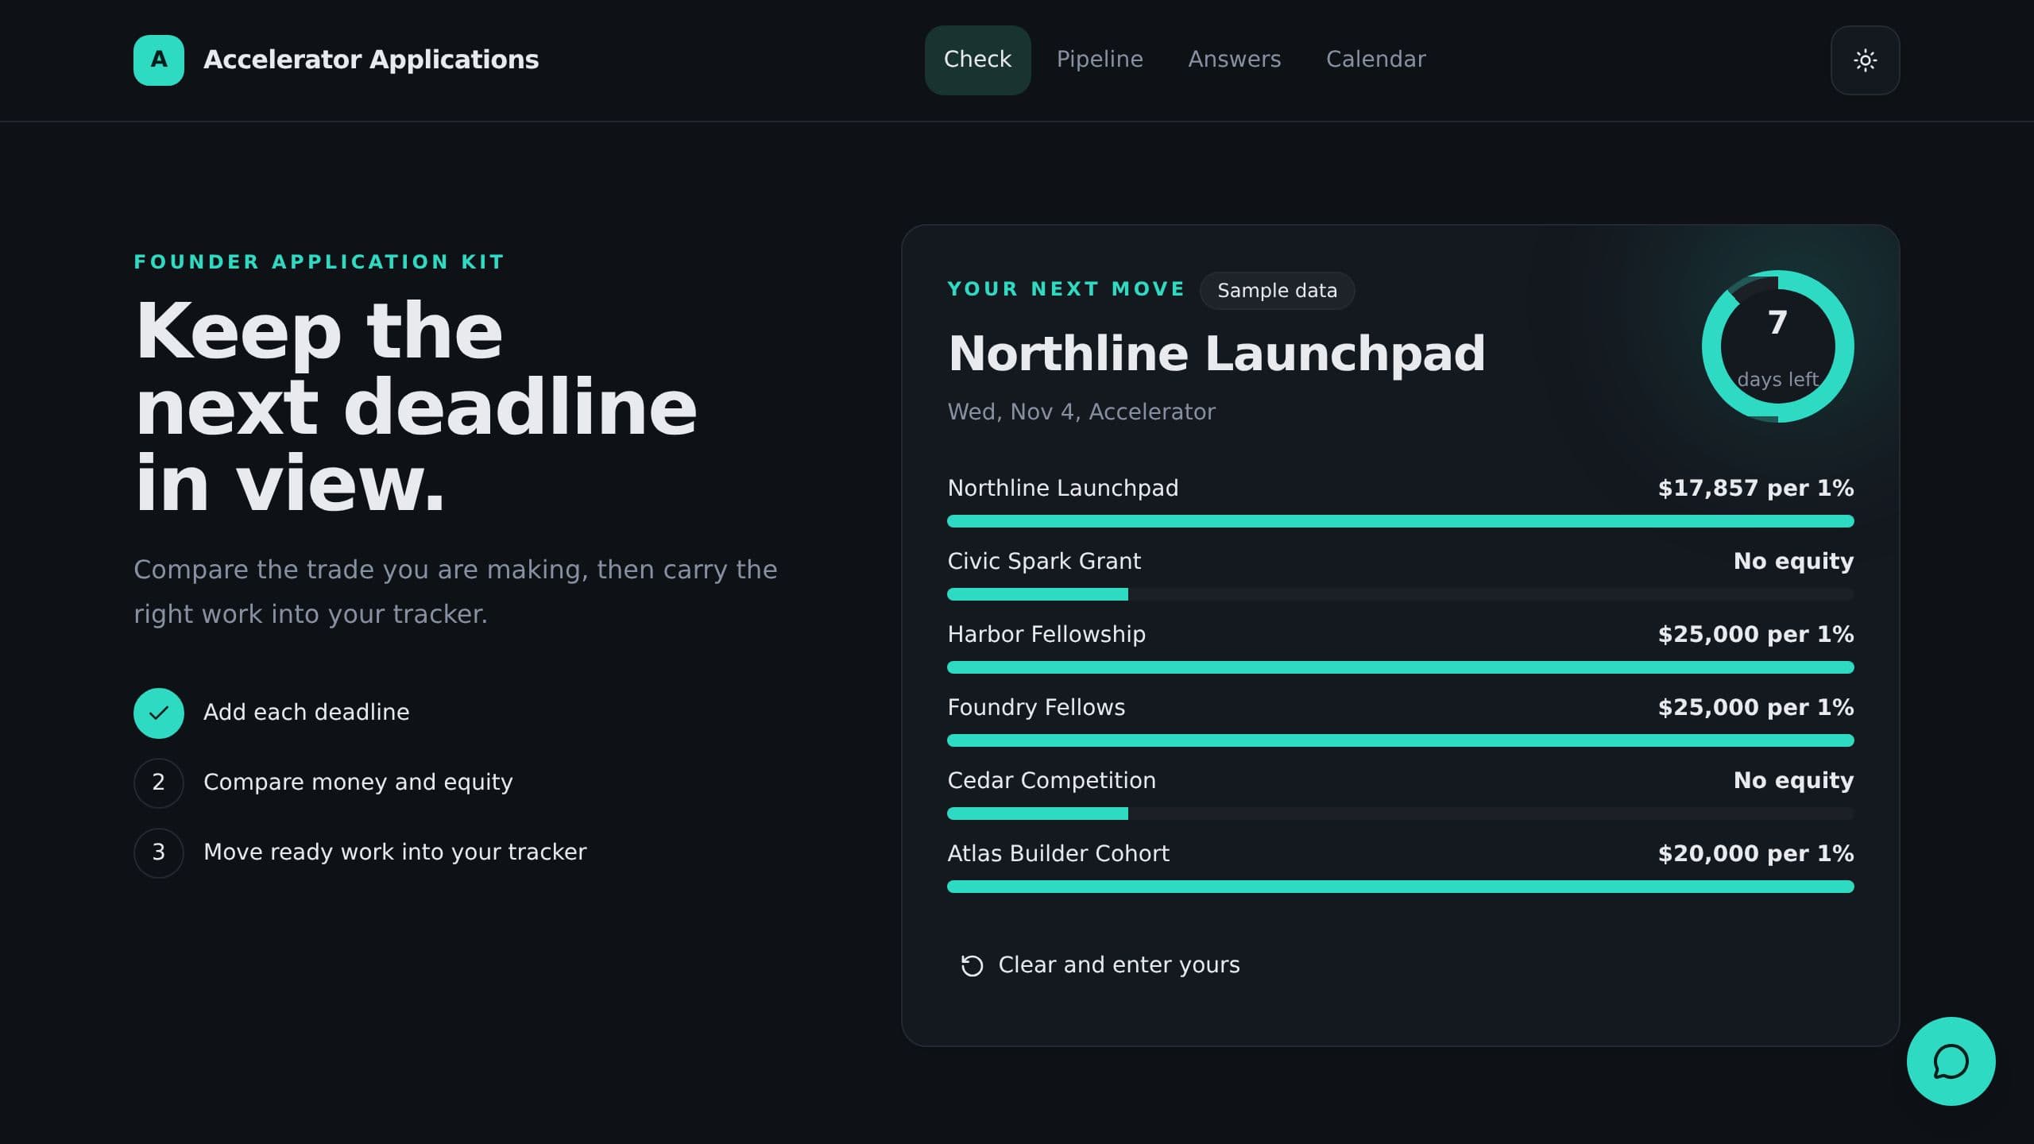Click the large Northline Launchpad heading
The height and width of the screenshot is (1144, 2034).
1216,354
